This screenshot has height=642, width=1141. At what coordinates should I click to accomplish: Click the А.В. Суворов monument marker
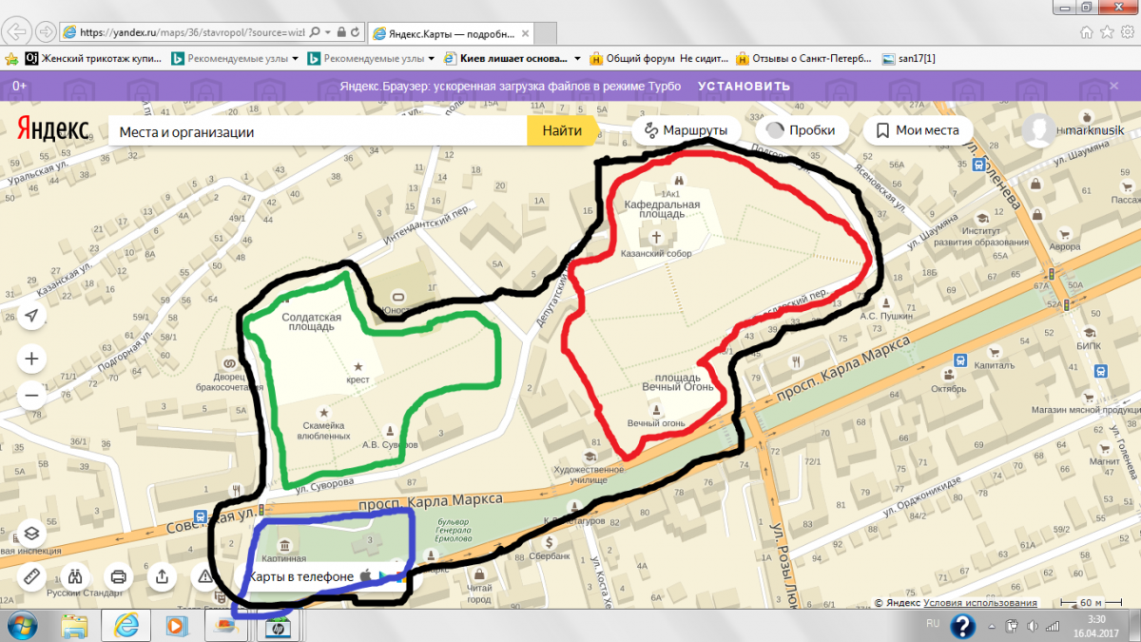(x=389, y=430)
